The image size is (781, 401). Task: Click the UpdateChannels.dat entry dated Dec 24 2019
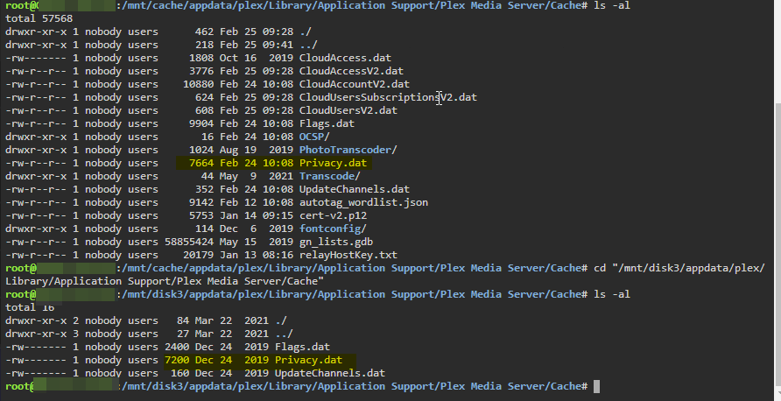[330, 373]
